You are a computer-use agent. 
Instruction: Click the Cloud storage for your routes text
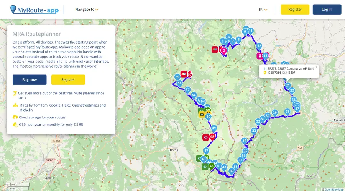pyautogui.click(x=42, y=117)
